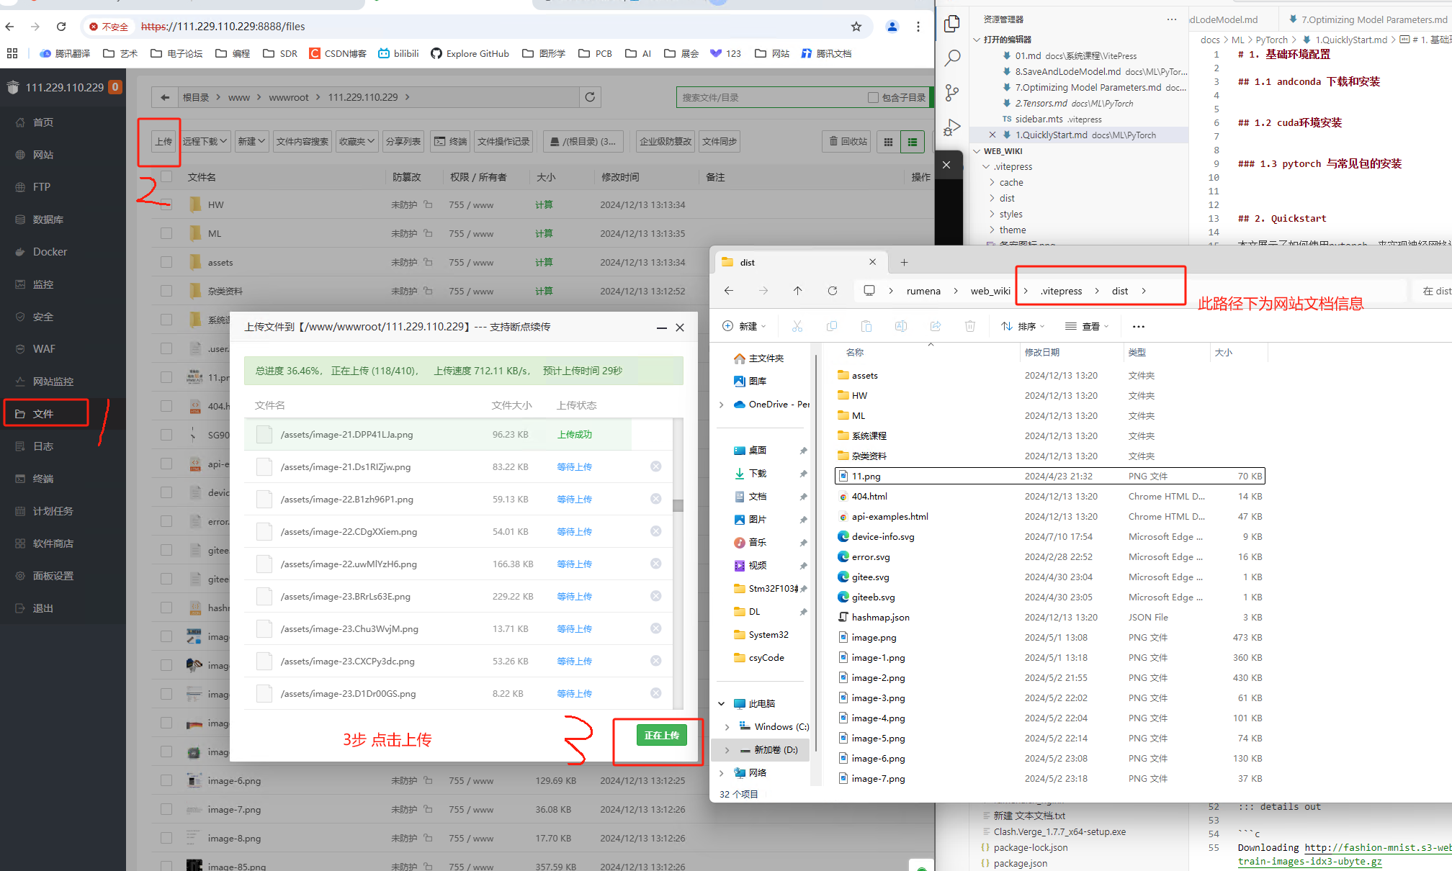Screen dimensions: 1452x871
Task: Switch the panel file list to grid view
Action: [888, 142]
